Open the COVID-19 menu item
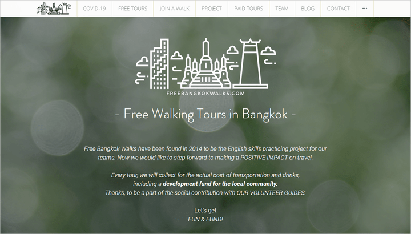Screen dimensions: 411x234 (94, 9)
